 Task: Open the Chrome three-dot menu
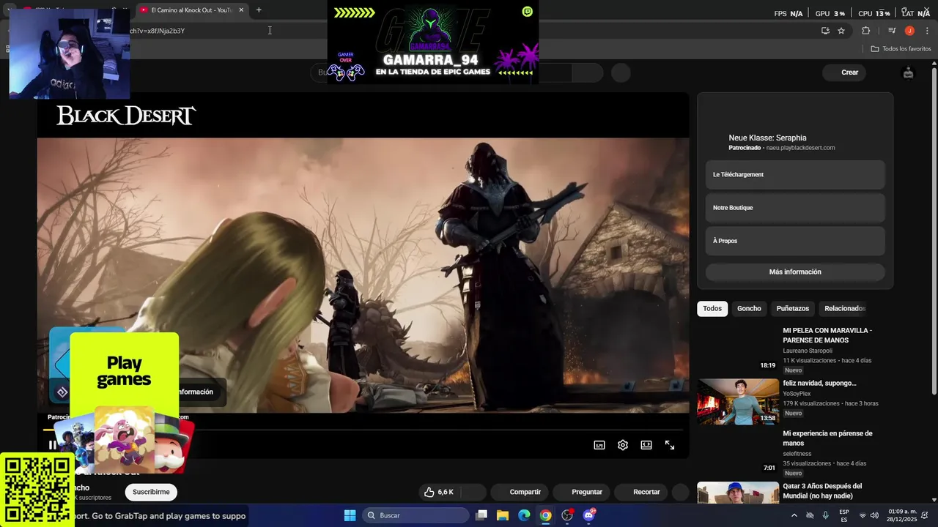pyautogui.click(x=927, y=31)
